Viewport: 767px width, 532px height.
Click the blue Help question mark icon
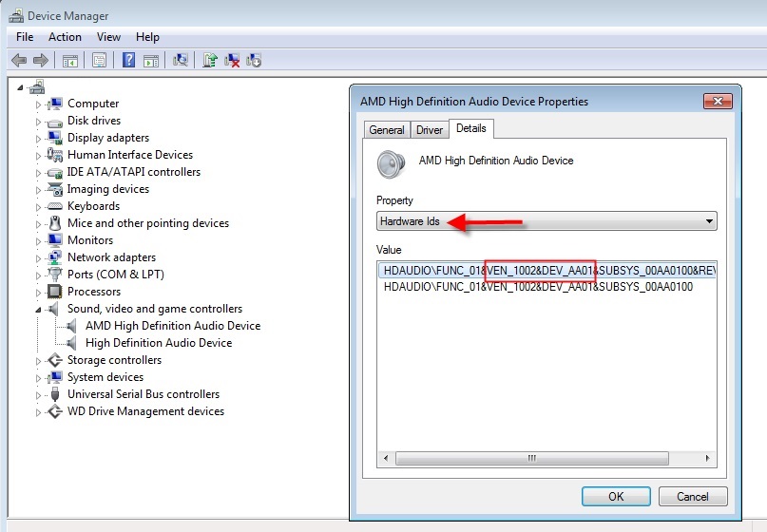pyautogui.click(x=128, y=60)
